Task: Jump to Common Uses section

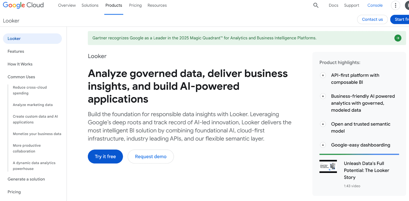Action: click(21, 77)
